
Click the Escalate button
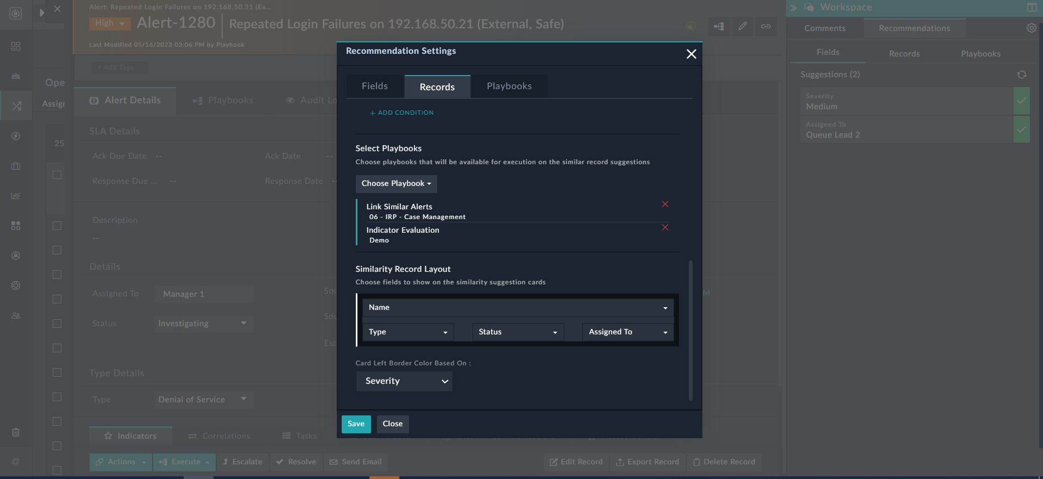point(243,462)
